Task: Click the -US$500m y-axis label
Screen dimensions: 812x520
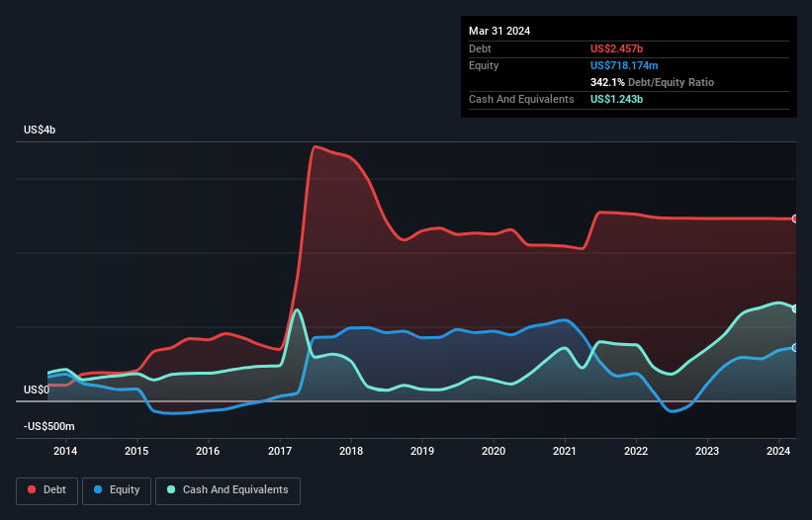Action: pos(49,426)
